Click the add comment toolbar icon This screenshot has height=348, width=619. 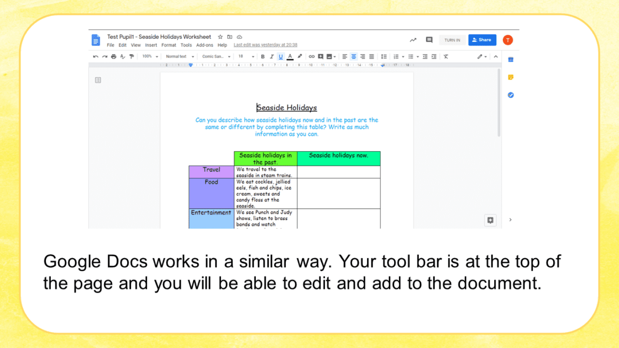point(321,56)
